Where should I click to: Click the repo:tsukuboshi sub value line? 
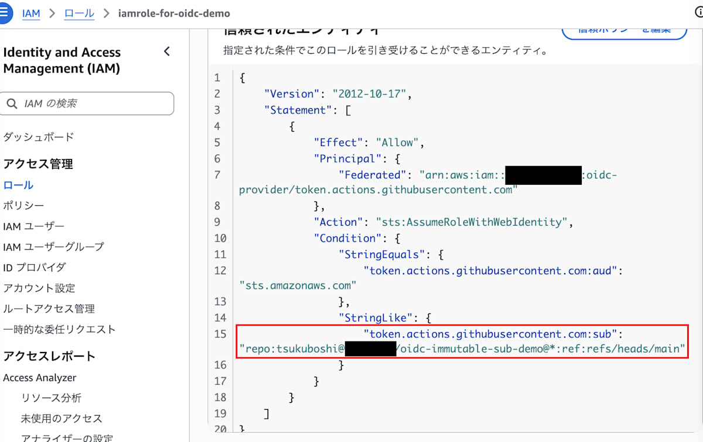463,349
